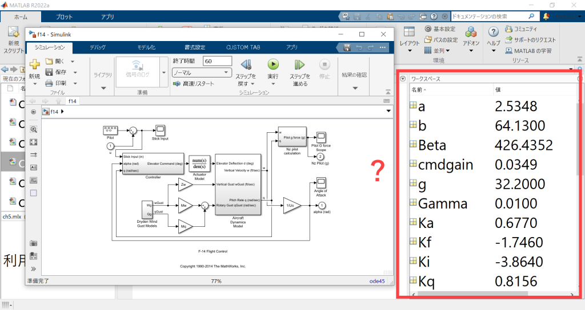Screen dimensions: 585x310
Task: Click the stop time (終了時間) input field
Action: 217,61
